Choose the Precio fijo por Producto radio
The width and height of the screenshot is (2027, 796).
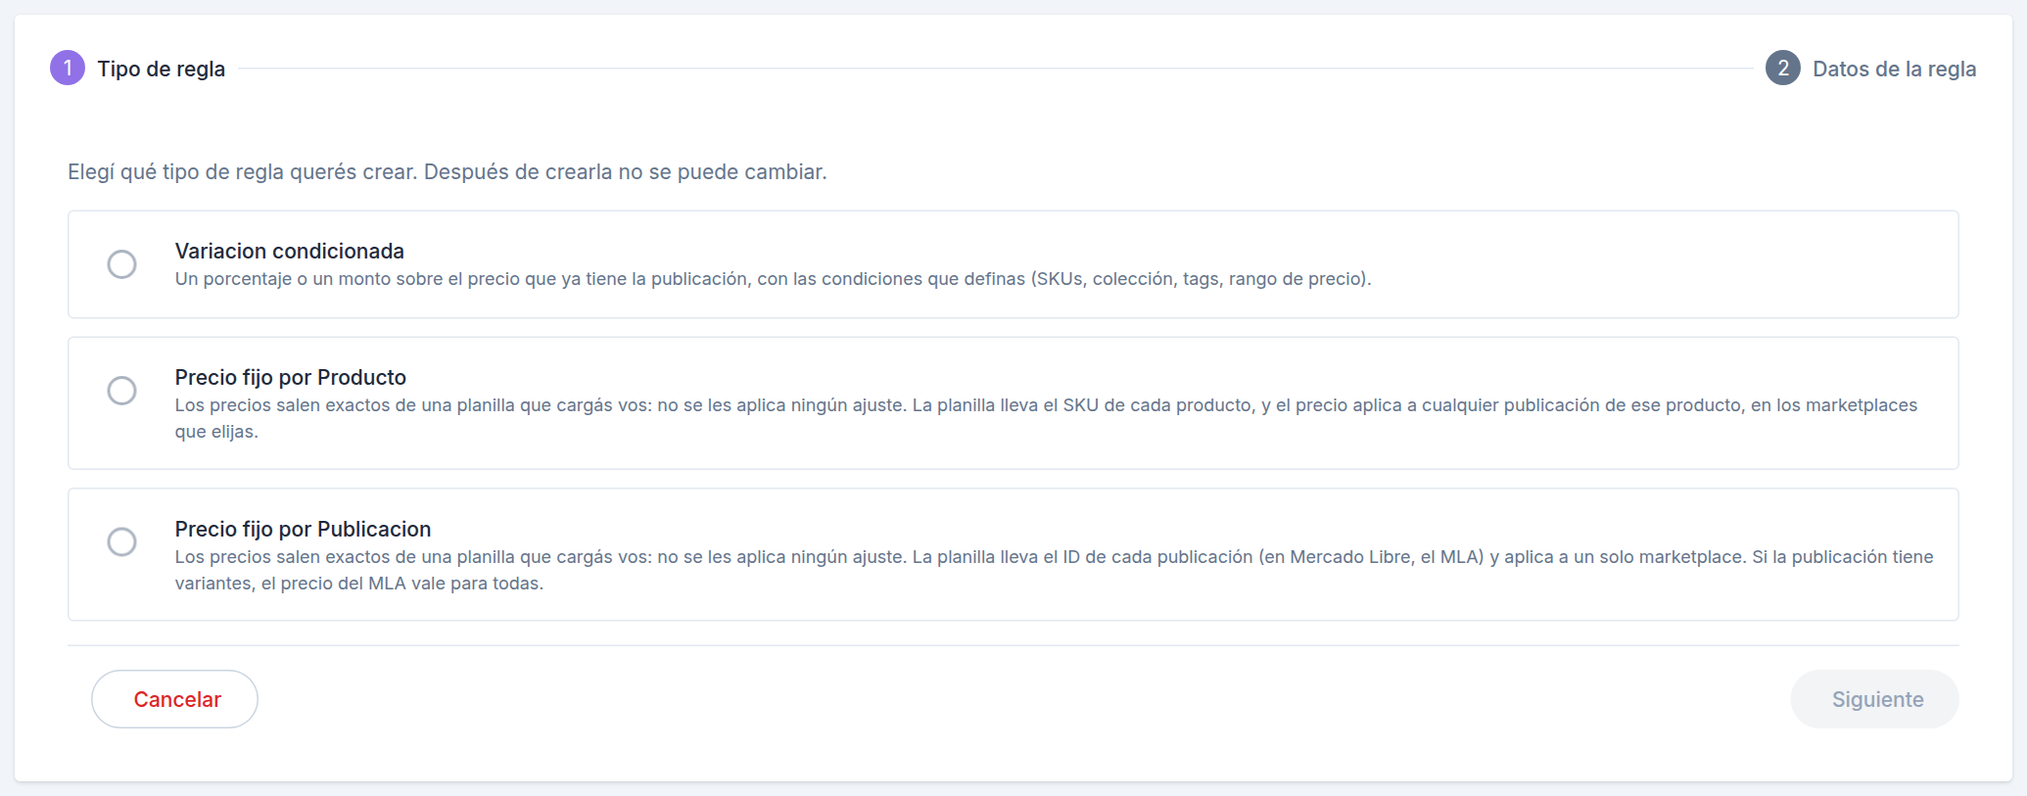(121, 391)
